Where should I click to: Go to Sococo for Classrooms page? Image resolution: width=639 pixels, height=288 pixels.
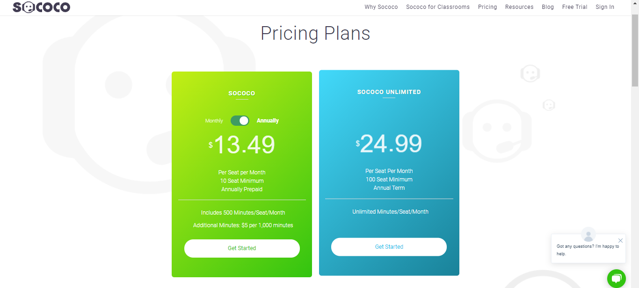tap(438, 7)
